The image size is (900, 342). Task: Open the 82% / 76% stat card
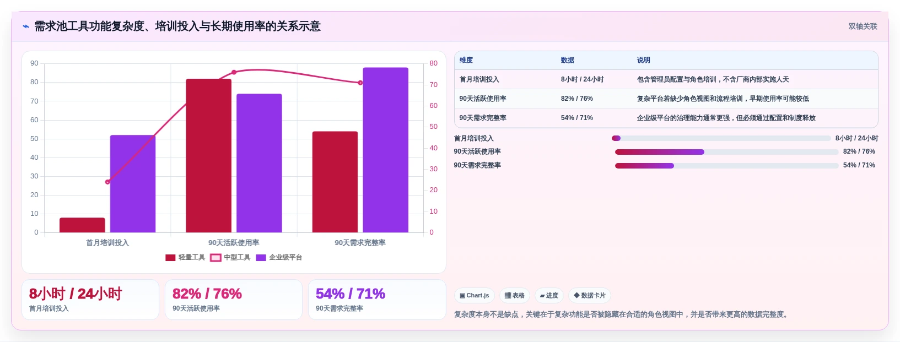point(234,300)
